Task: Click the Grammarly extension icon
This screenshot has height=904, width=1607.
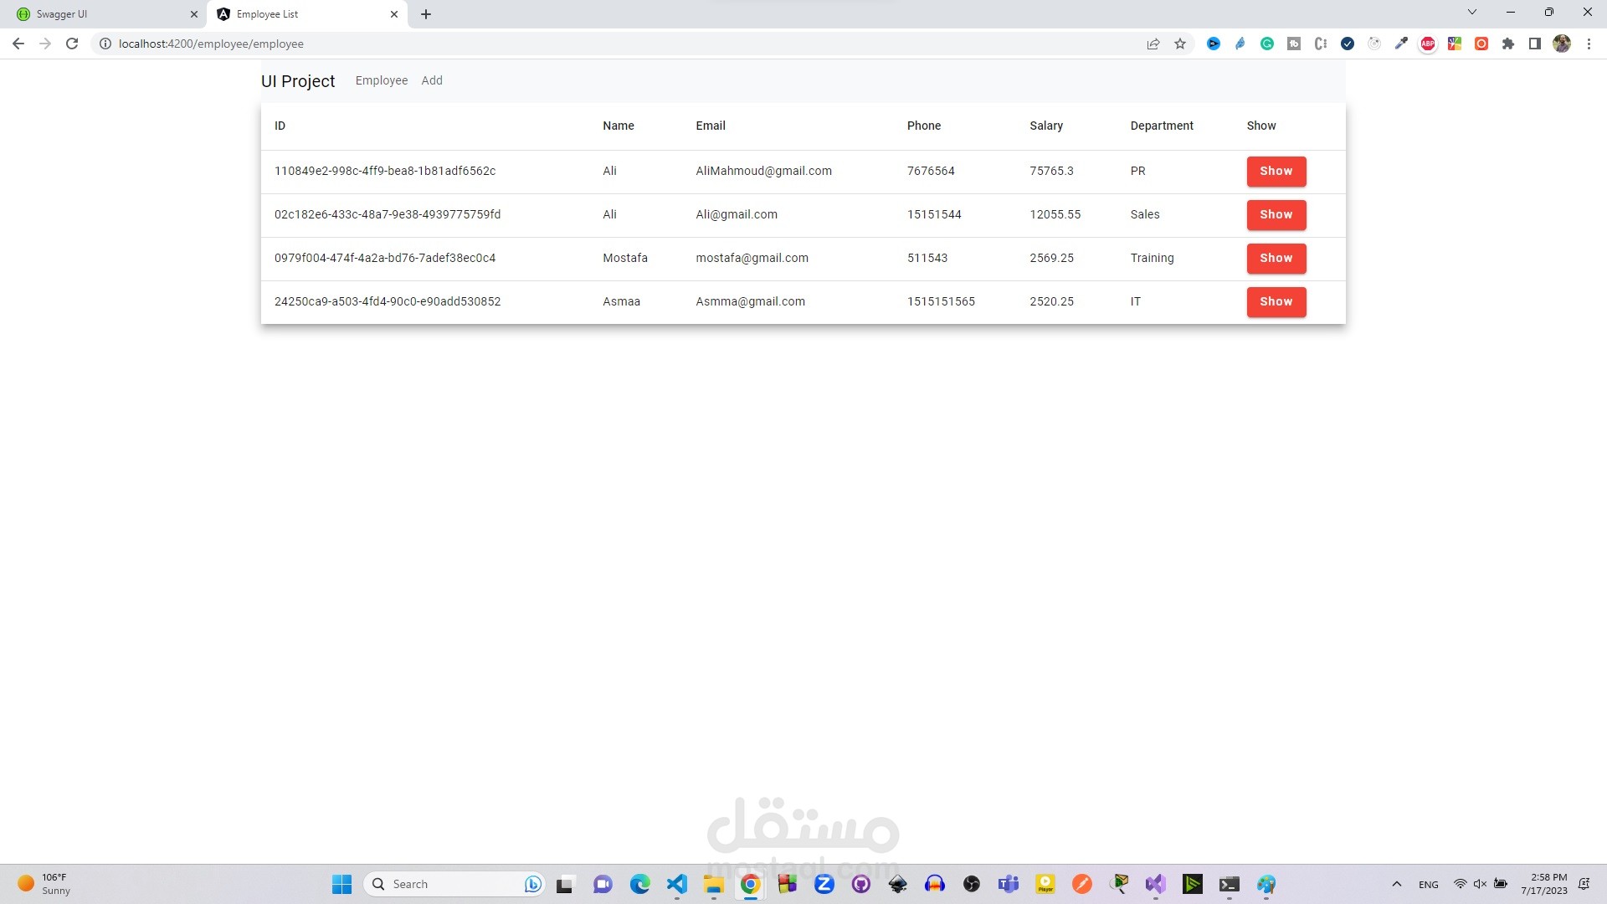Action: 1267,44
